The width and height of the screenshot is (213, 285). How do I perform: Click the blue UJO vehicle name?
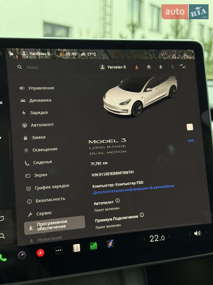pyautogui.click(x=191, y=140)
